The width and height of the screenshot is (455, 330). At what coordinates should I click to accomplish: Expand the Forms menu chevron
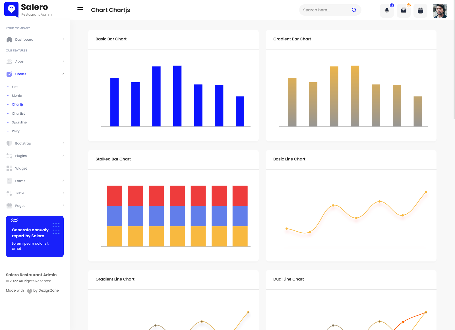(63, 181)
